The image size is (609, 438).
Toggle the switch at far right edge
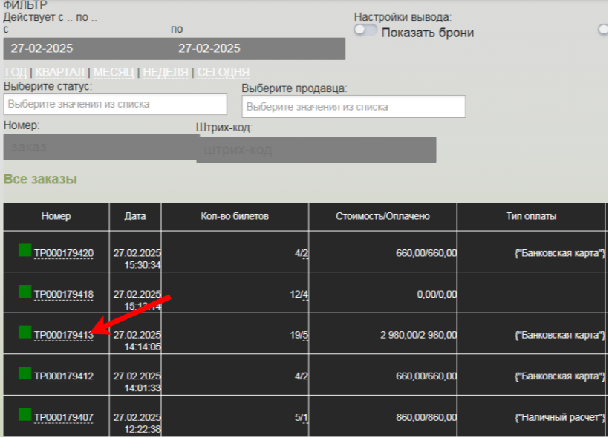pos(603,30)
